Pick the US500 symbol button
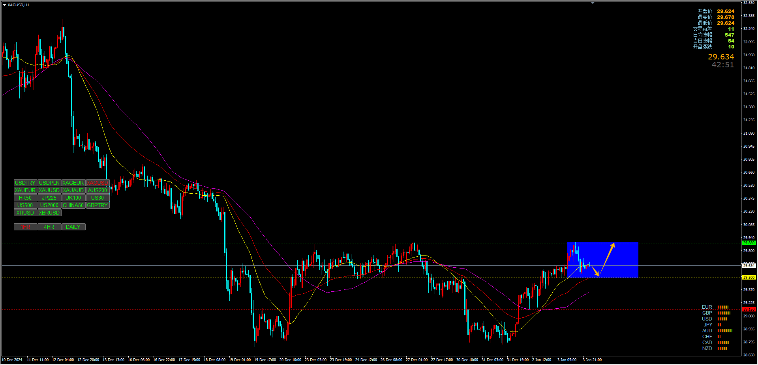The width and height of the screenshot is (758, 365). click(x=25, y=205)
